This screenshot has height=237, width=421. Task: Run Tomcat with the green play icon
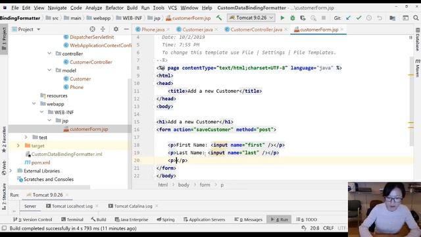tap(282, 18)
